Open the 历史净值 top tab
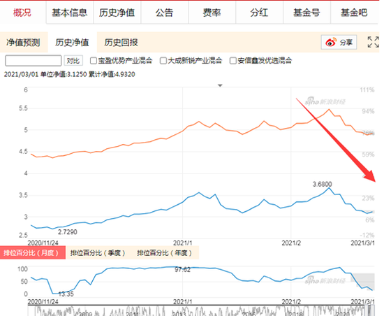The width and height of the screenshot is (384, 316). (117, 13)
